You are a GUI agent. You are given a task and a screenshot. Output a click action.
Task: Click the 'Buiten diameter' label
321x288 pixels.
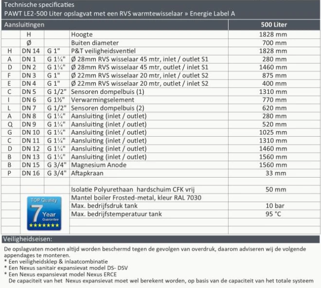click(95, 43)
